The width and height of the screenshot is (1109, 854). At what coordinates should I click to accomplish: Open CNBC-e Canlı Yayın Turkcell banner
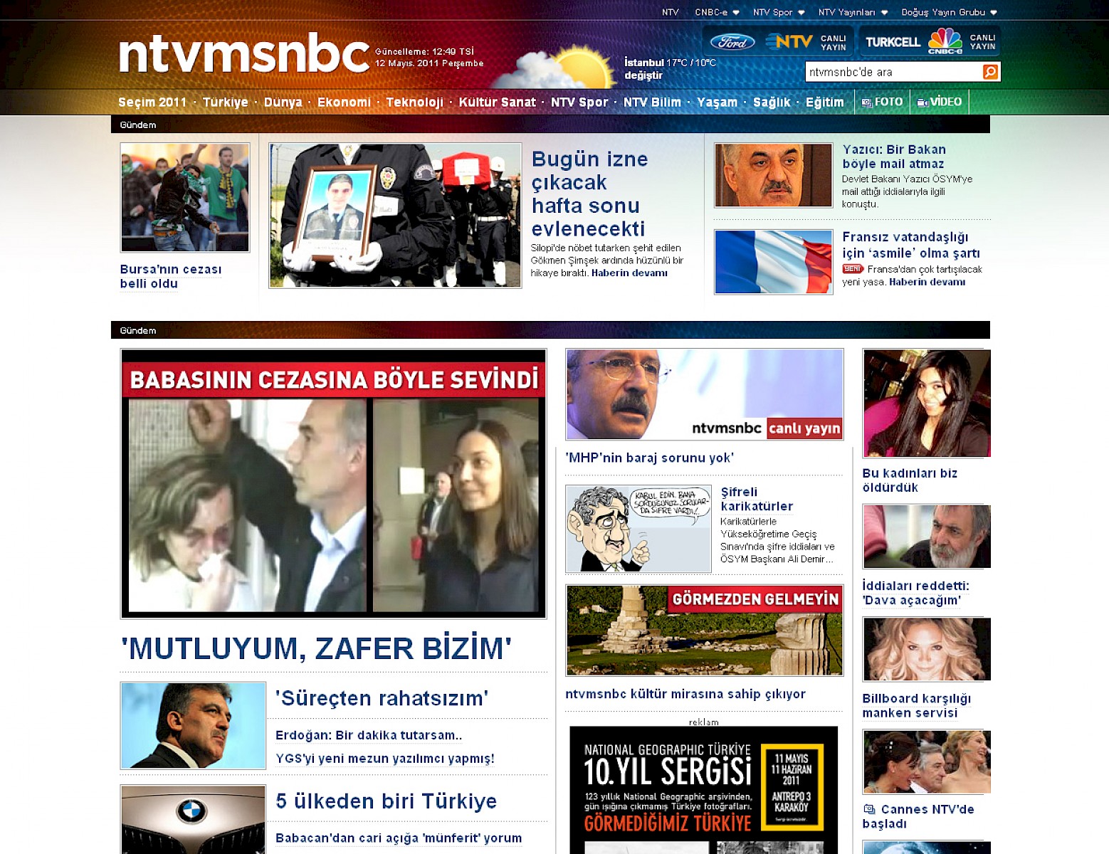[x=930, y=42]
